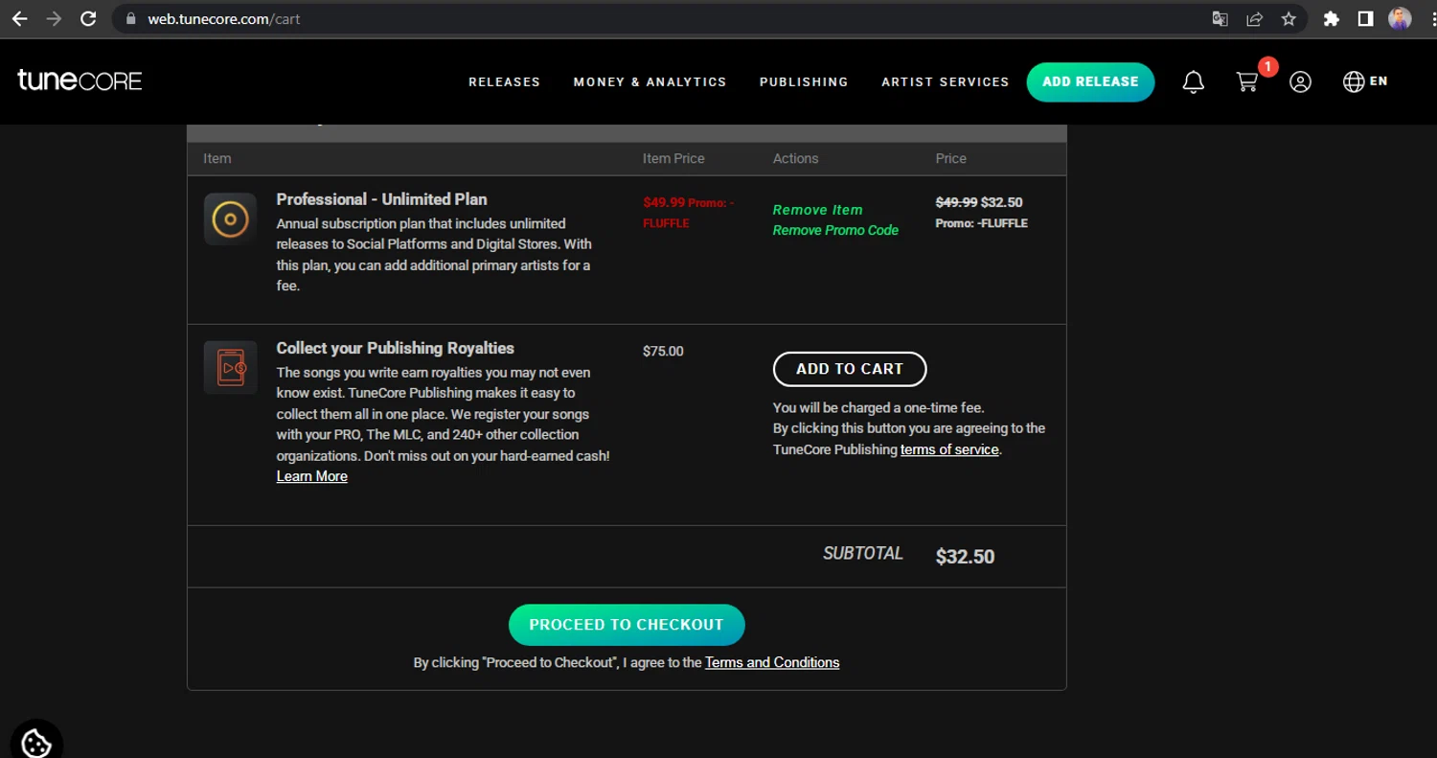Click the Actions column header
This screenshot has width=1437, height=758.
(x=795, y=158)
